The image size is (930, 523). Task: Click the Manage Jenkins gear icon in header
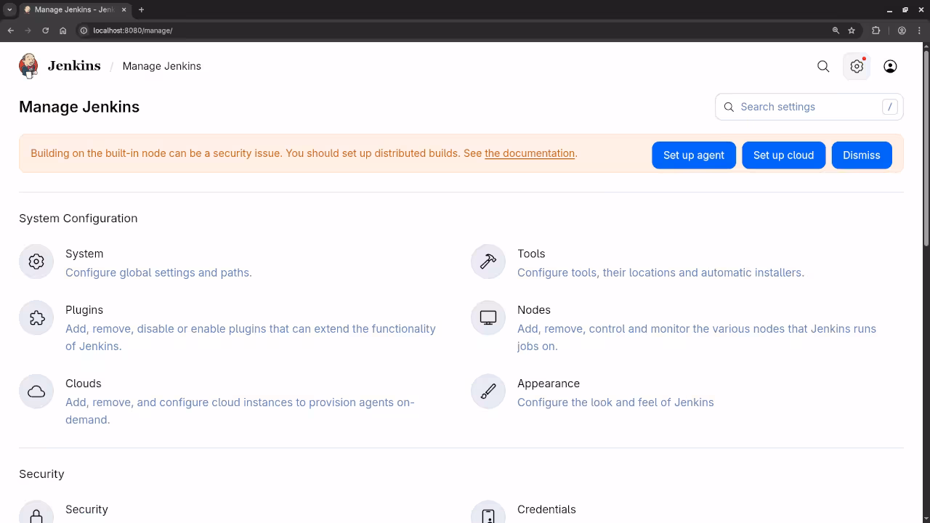(857, 66)
